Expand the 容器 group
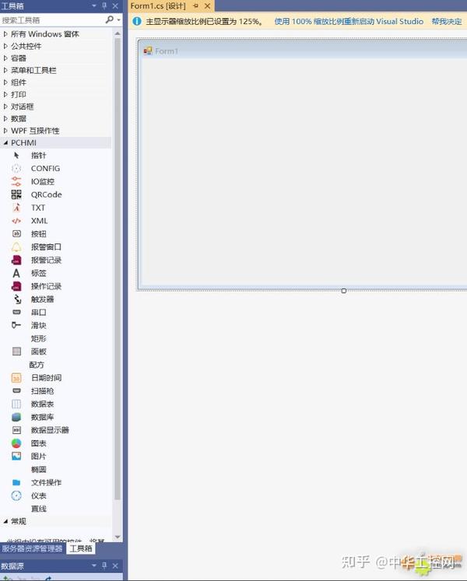Viewport: 467px width, 581px height. tap(5, 58)
